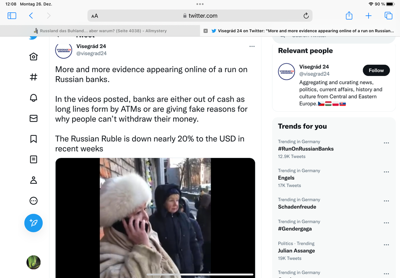Image resolution: width=400 pixels, height=278 pixels.
Task: Switch to the Allmystery tab
Action: tap(100, 31)
